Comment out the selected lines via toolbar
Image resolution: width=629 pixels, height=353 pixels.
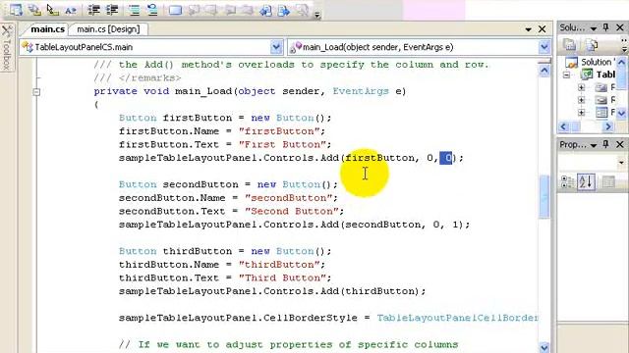[x=134, y=10]
